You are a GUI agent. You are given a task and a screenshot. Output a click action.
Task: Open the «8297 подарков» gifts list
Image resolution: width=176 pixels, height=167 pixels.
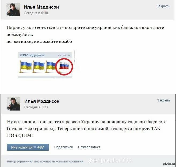(x=32, y=55)
